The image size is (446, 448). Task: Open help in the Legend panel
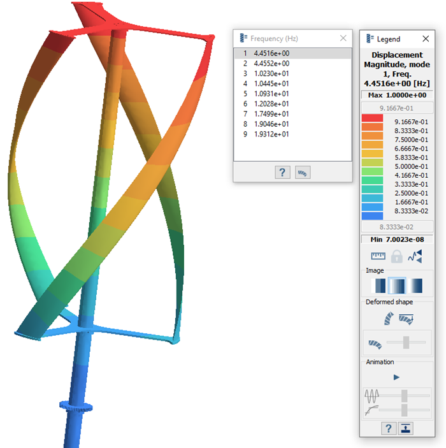coord(387,428)
